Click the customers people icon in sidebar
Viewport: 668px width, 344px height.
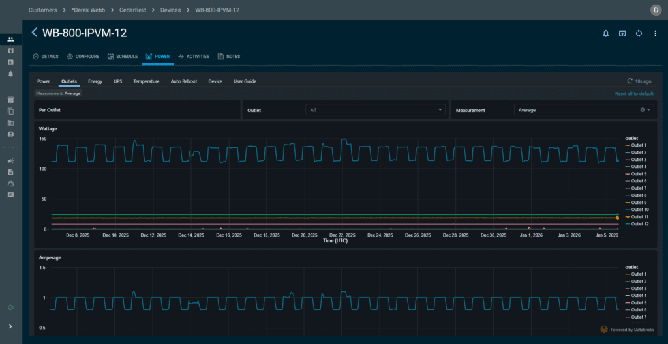click(x=10, y=40)
